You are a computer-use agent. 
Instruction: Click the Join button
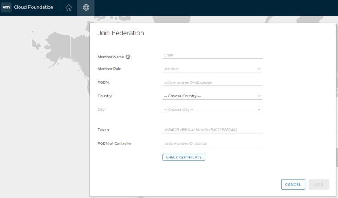[x=318, y=184]
